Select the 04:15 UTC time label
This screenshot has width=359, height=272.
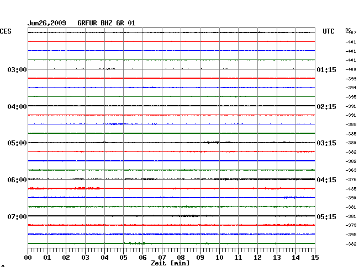coord(326,180)
